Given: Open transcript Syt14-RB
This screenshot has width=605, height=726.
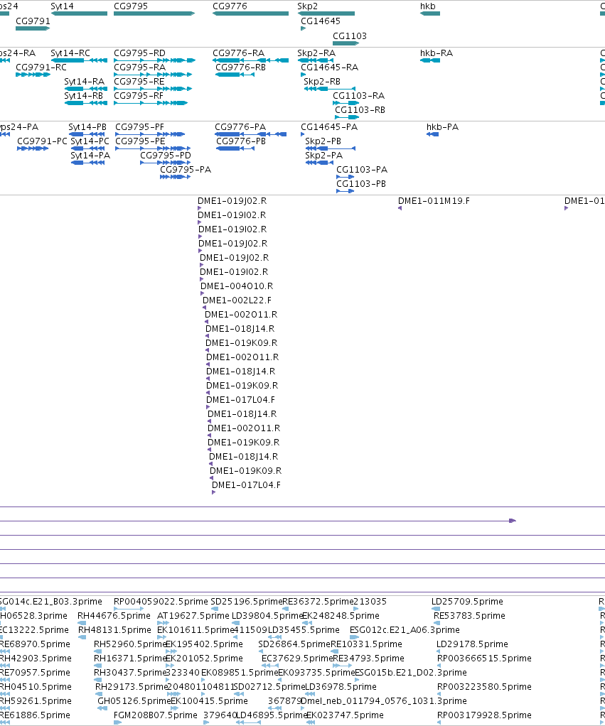Looking at the screenshot, I should point(84,95).
